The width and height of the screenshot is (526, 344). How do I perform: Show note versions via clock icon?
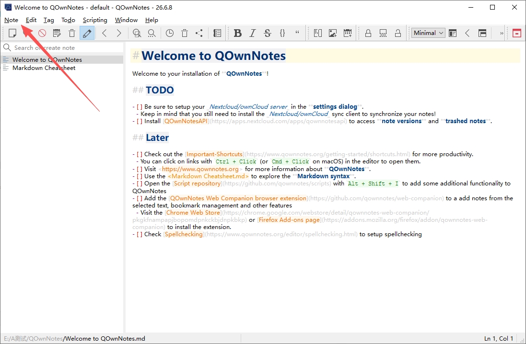point(170,33)
